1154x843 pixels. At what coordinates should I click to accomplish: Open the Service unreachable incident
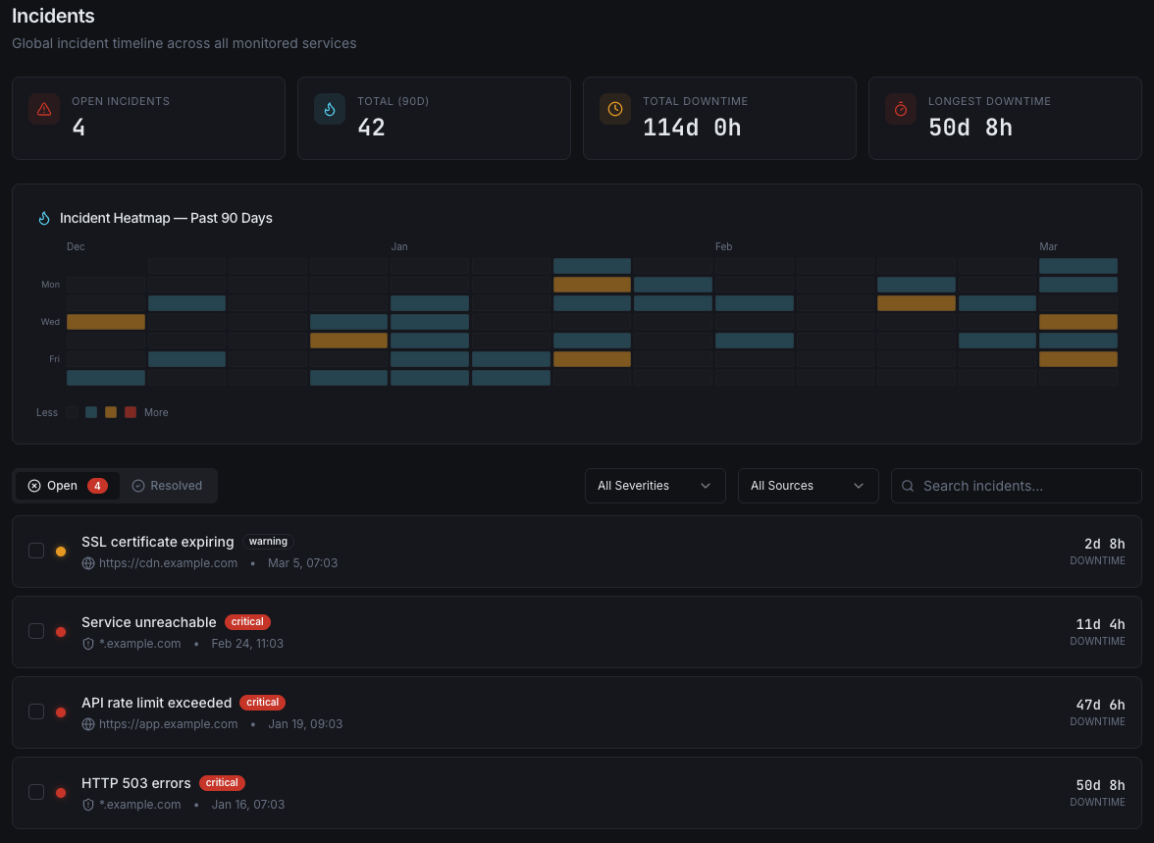149,622
